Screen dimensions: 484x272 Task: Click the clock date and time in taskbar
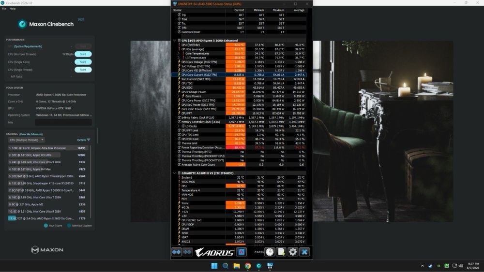click(473, 266)
